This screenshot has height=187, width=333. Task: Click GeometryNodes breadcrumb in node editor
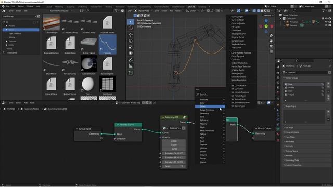[32, 109]
